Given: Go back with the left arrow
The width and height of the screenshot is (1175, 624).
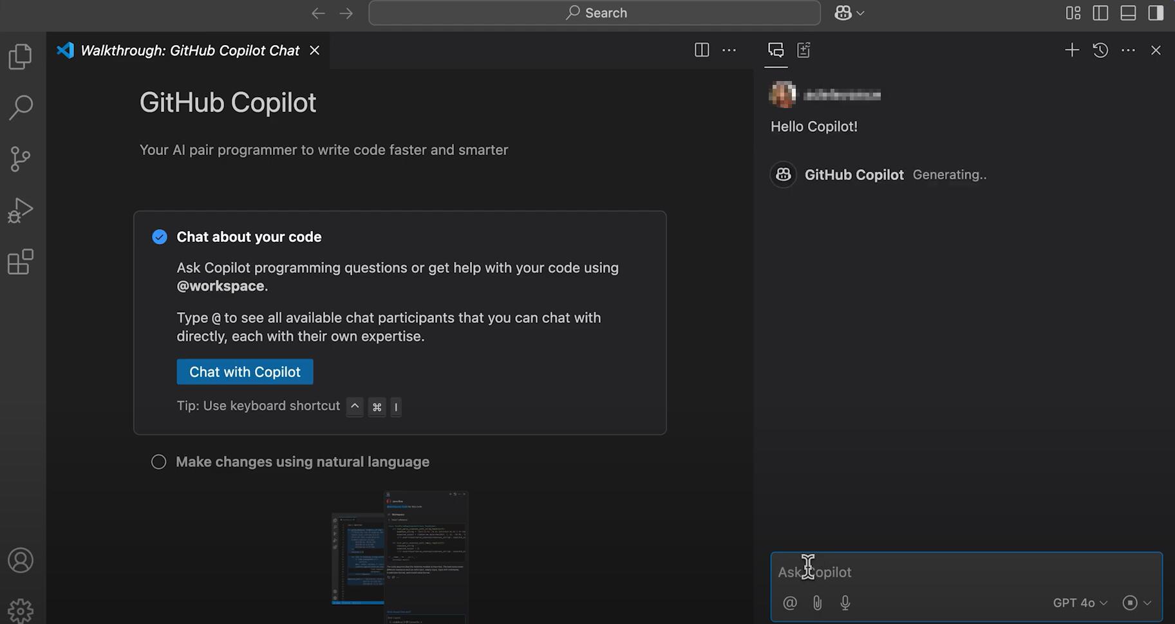Looking at the screenshot, I should tap(318, 13).
